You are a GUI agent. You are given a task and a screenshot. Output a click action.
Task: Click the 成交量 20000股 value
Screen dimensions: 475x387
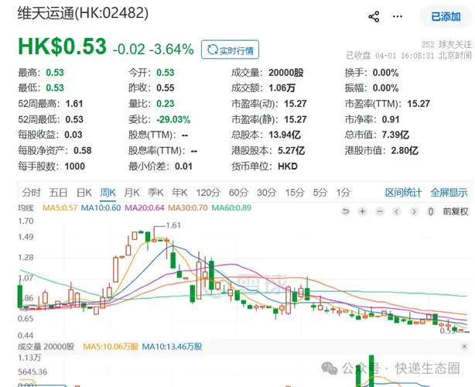click(286, 73)
